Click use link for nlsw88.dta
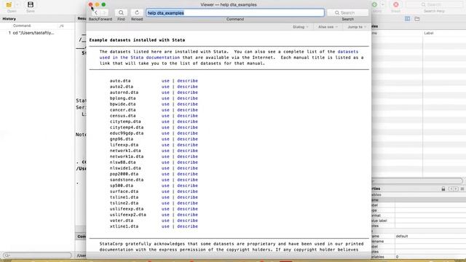 (x=165, y=162)
